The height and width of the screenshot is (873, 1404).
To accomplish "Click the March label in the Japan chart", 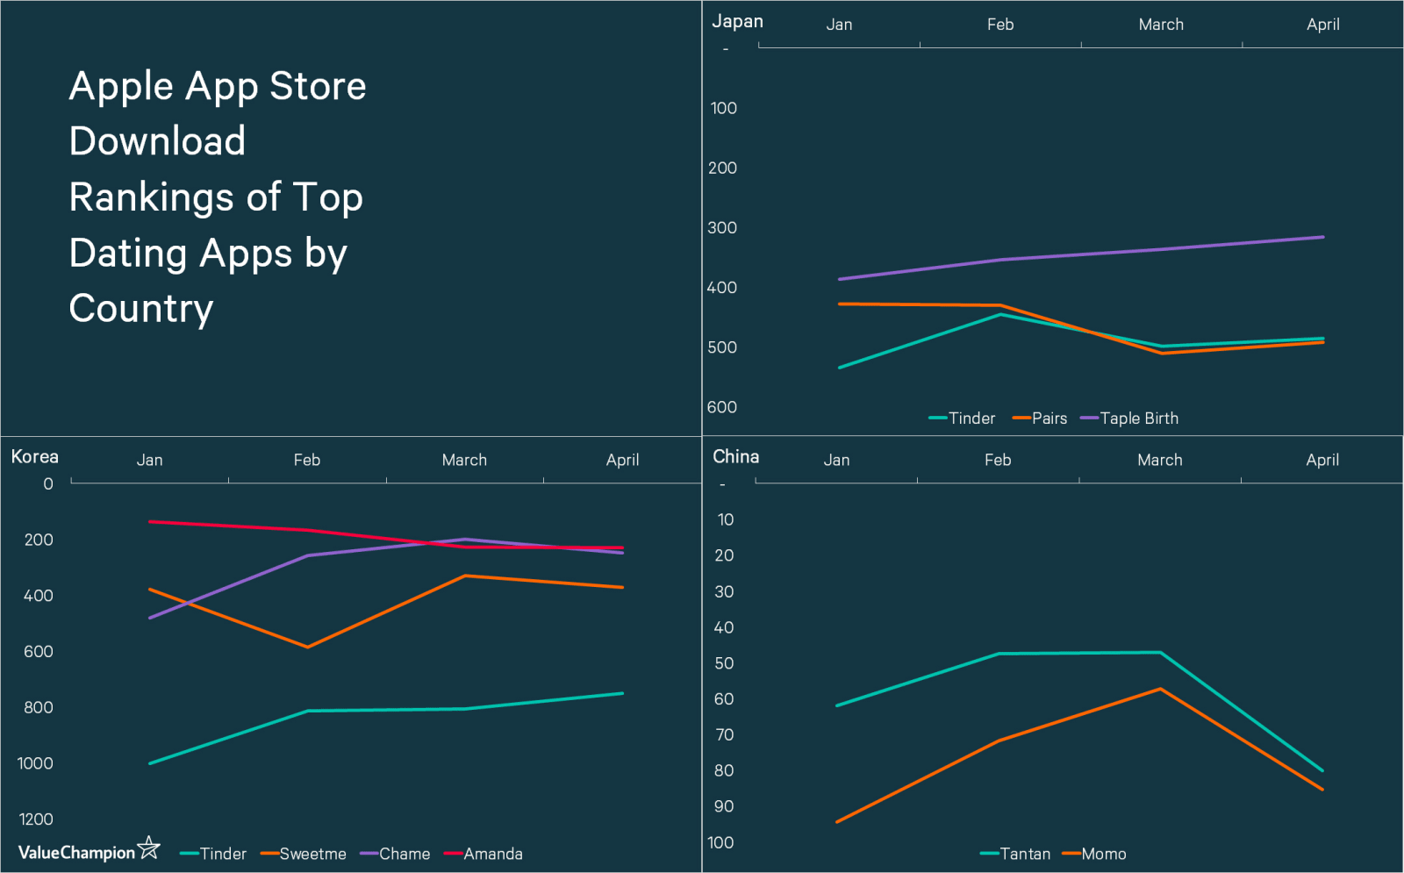I will [x=1161, y=25].
